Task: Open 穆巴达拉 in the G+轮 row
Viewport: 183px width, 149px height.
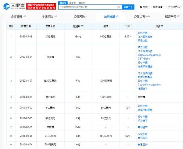Action: click(x=143, y=41)
